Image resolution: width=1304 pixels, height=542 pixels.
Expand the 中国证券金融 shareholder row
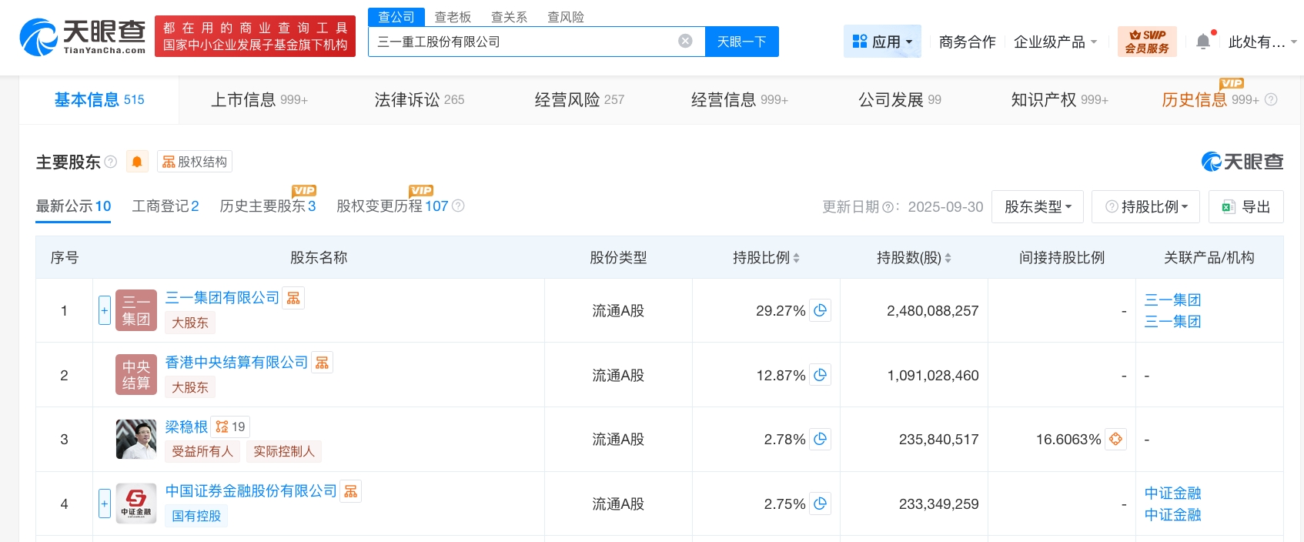[x=105, y=504]
